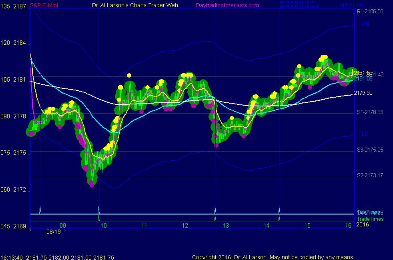The width and height of the screenshot is (393, 260).
Task: Open the Daytradingforecasts.com link text
Action: click(227, 6)
